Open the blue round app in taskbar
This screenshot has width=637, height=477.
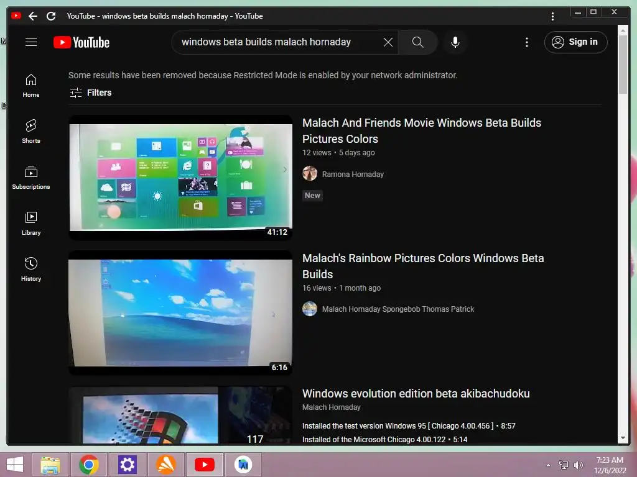243,465
